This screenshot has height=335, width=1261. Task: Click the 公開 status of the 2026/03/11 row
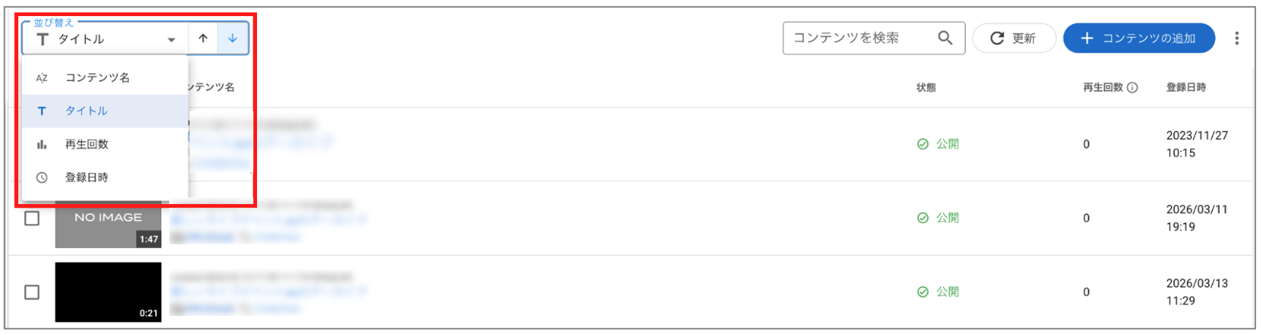(x=938, y=218)
